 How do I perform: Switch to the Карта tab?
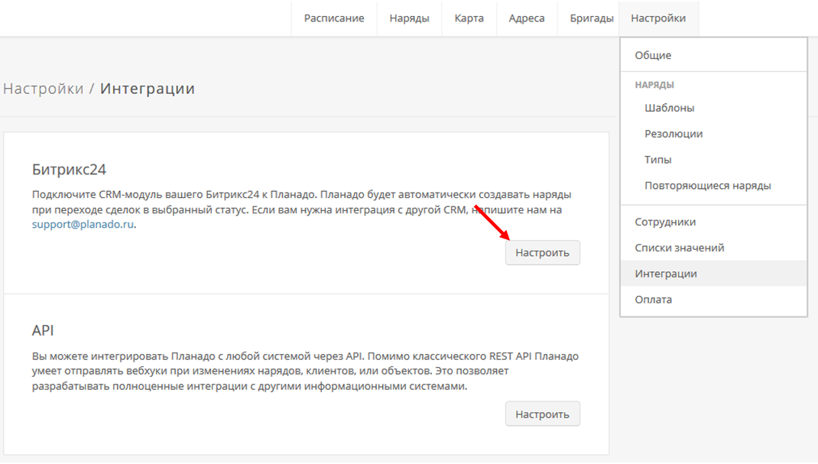tap(469, 18)
